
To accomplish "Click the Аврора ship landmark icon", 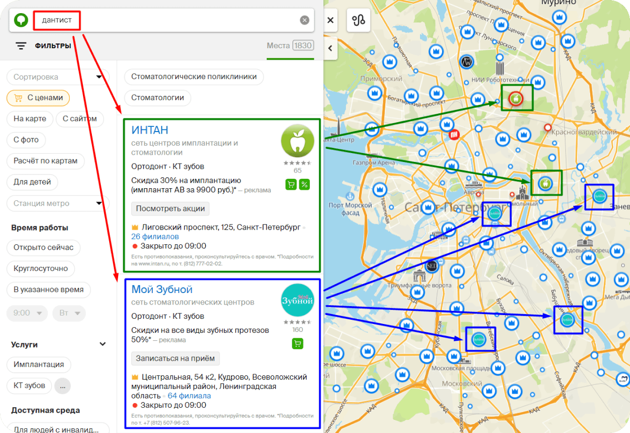I will click(x=472, y=185).
